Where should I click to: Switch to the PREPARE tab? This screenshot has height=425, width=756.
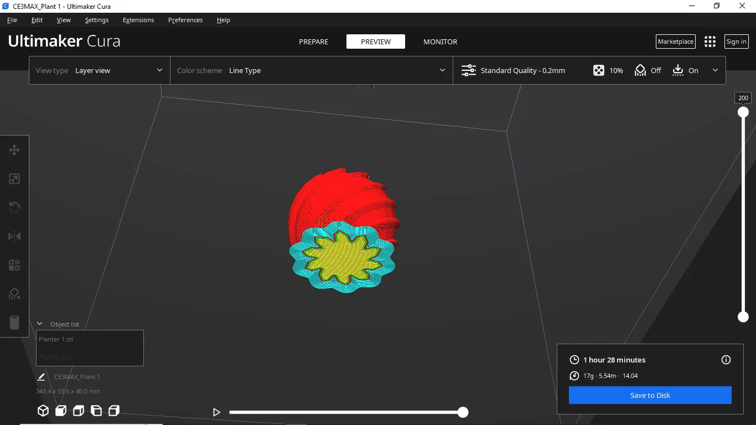[x=313, y=42]
